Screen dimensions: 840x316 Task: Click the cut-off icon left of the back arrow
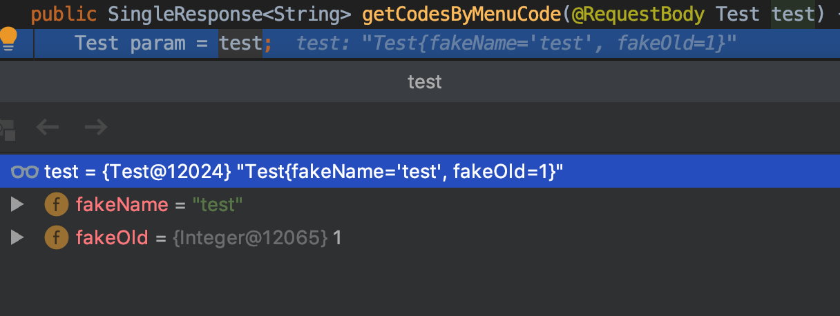(x=7, y=128)
